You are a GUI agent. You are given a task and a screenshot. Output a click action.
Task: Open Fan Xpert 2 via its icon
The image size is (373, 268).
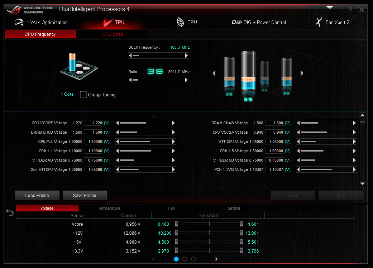pos(318,22)
